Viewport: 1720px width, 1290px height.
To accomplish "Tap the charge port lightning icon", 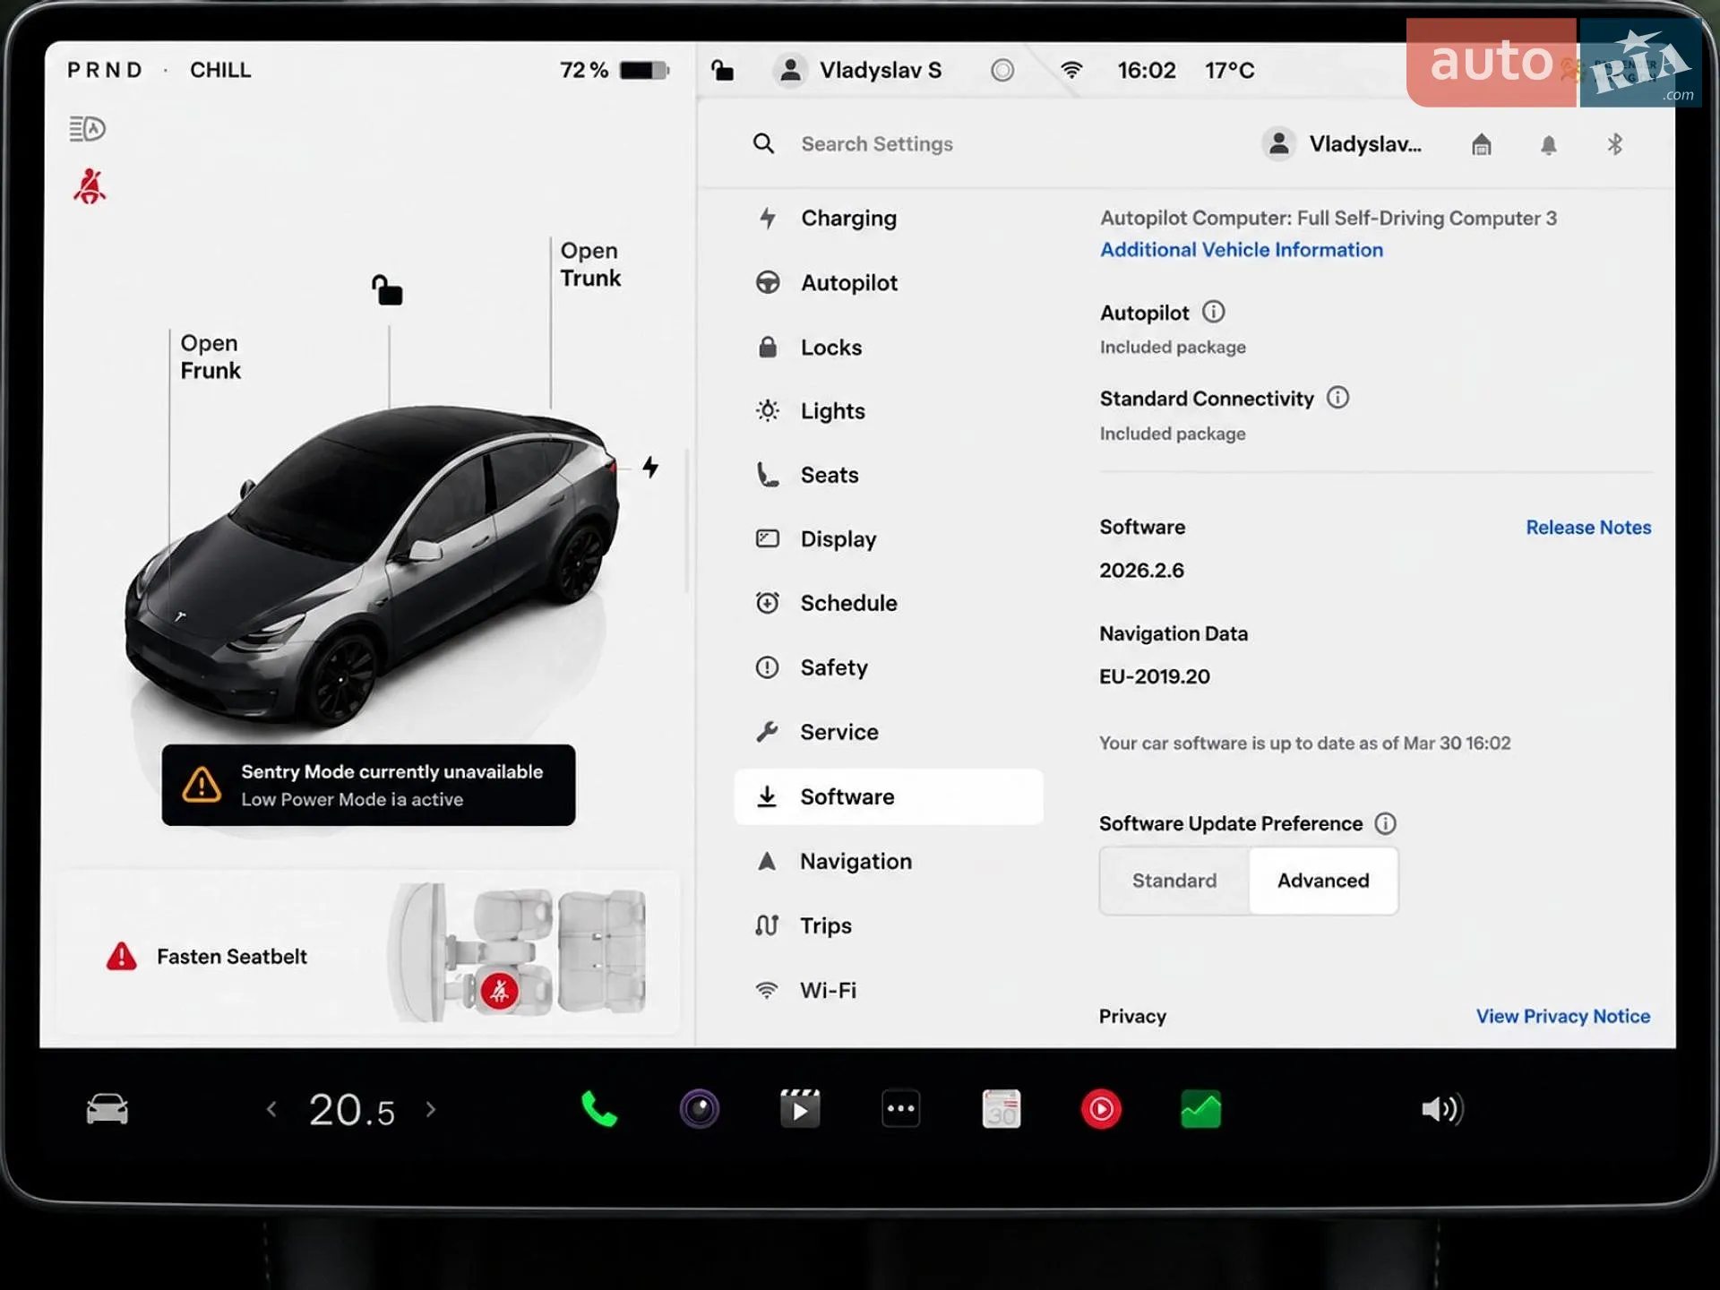I will (x=650, y=467).
